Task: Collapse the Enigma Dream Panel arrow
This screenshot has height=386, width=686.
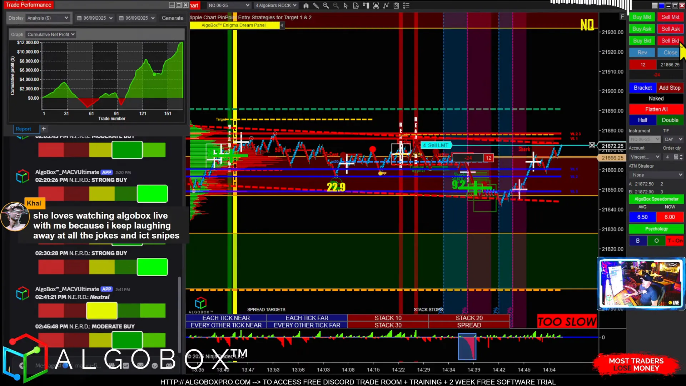Action: 282,25
